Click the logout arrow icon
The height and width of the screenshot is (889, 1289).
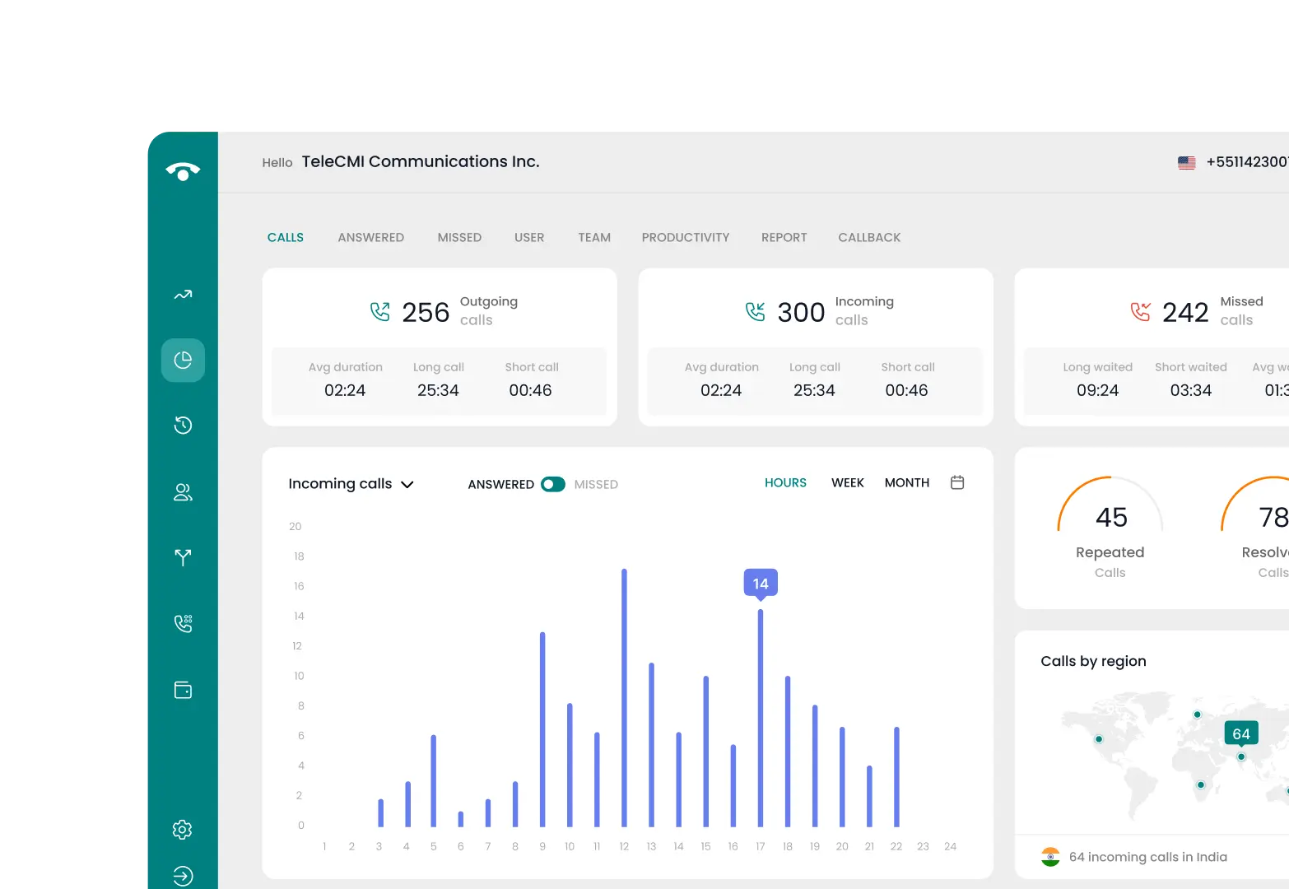(x=183, y=876)
